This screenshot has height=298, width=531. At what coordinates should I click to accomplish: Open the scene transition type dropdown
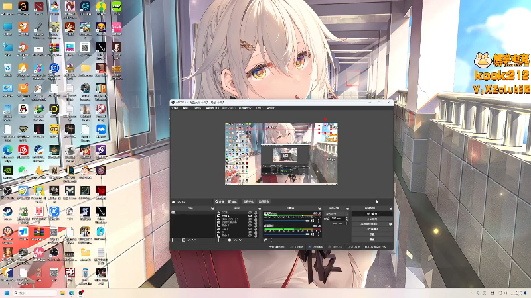(337, 214)
